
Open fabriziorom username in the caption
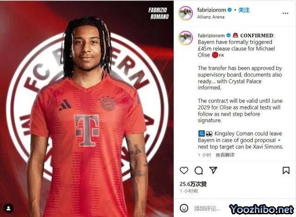[211, 36]
